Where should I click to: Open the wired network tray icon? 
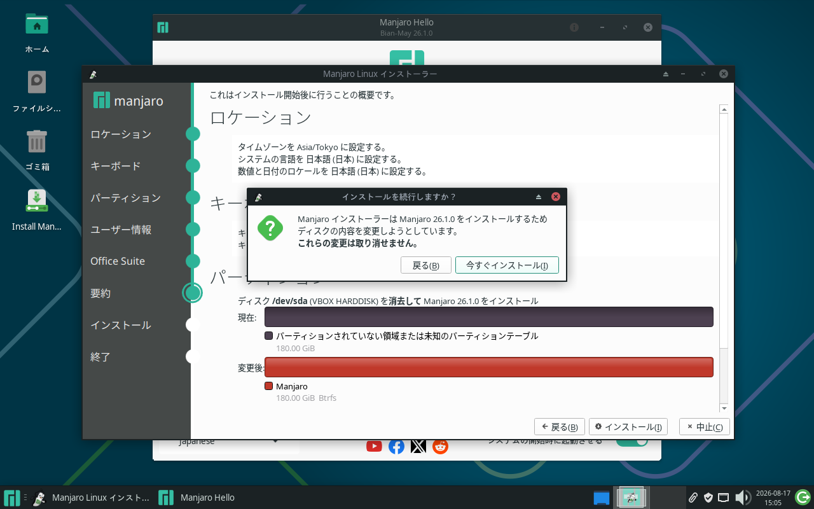[724, 498]
